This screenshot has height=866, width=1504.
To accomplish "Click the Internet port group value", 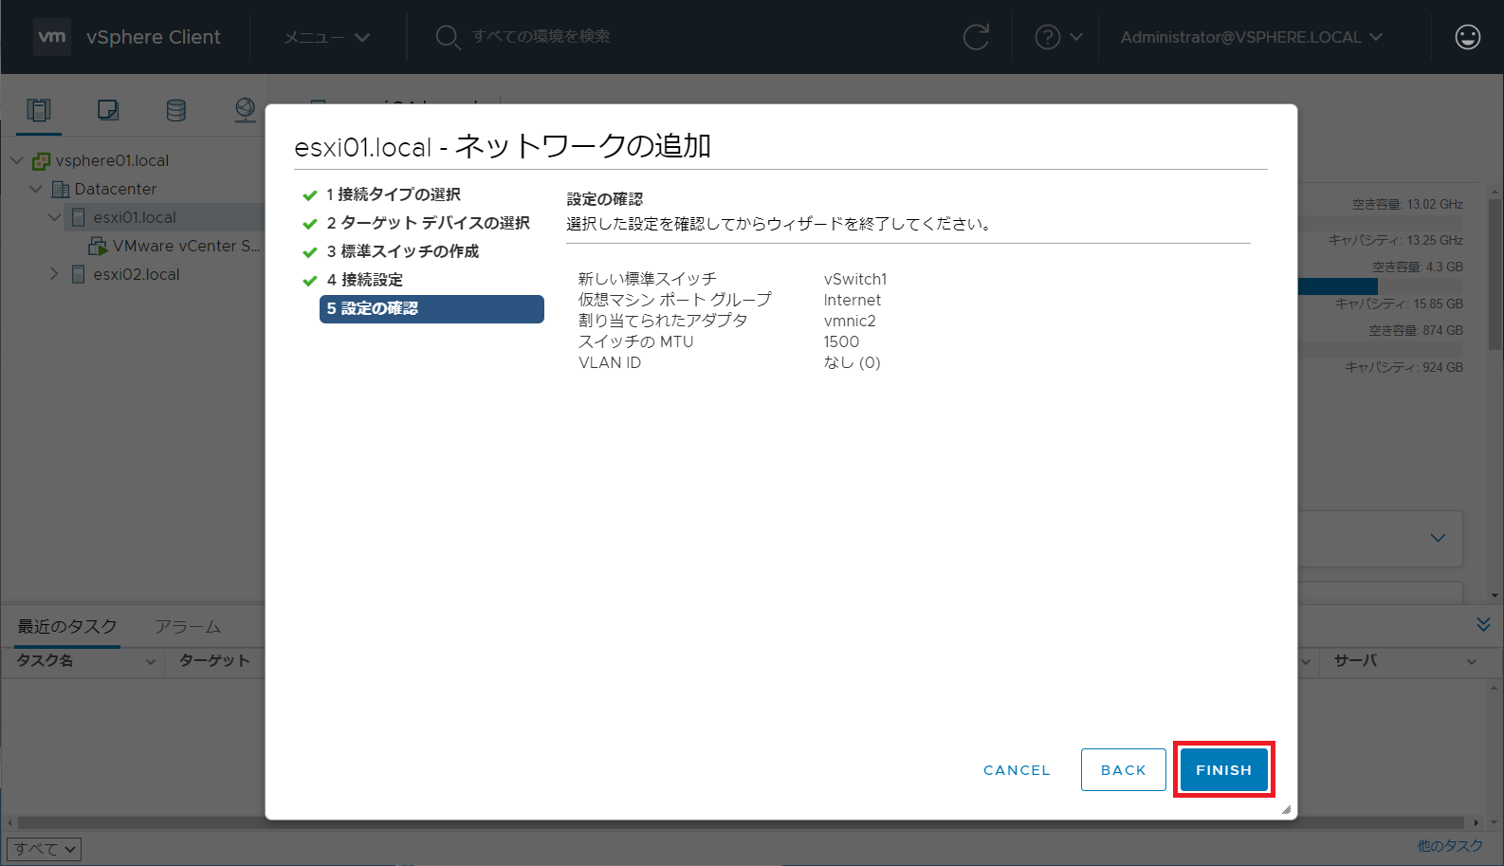I will coord(852,300).
